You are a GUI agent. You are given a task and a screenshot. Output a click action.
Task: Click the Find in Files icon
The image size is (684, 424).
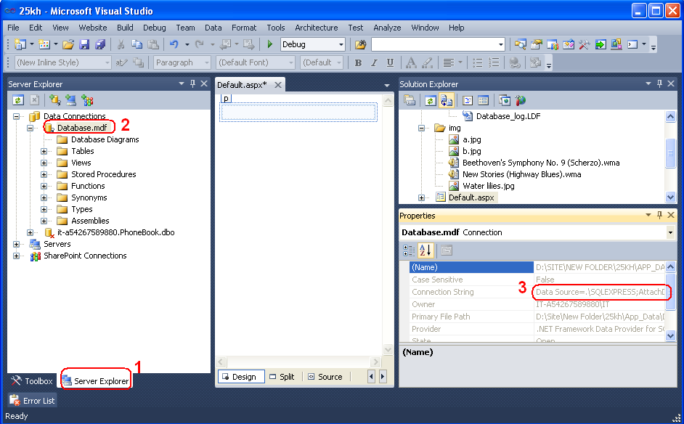pyautogui.click(x=360, y=44)
